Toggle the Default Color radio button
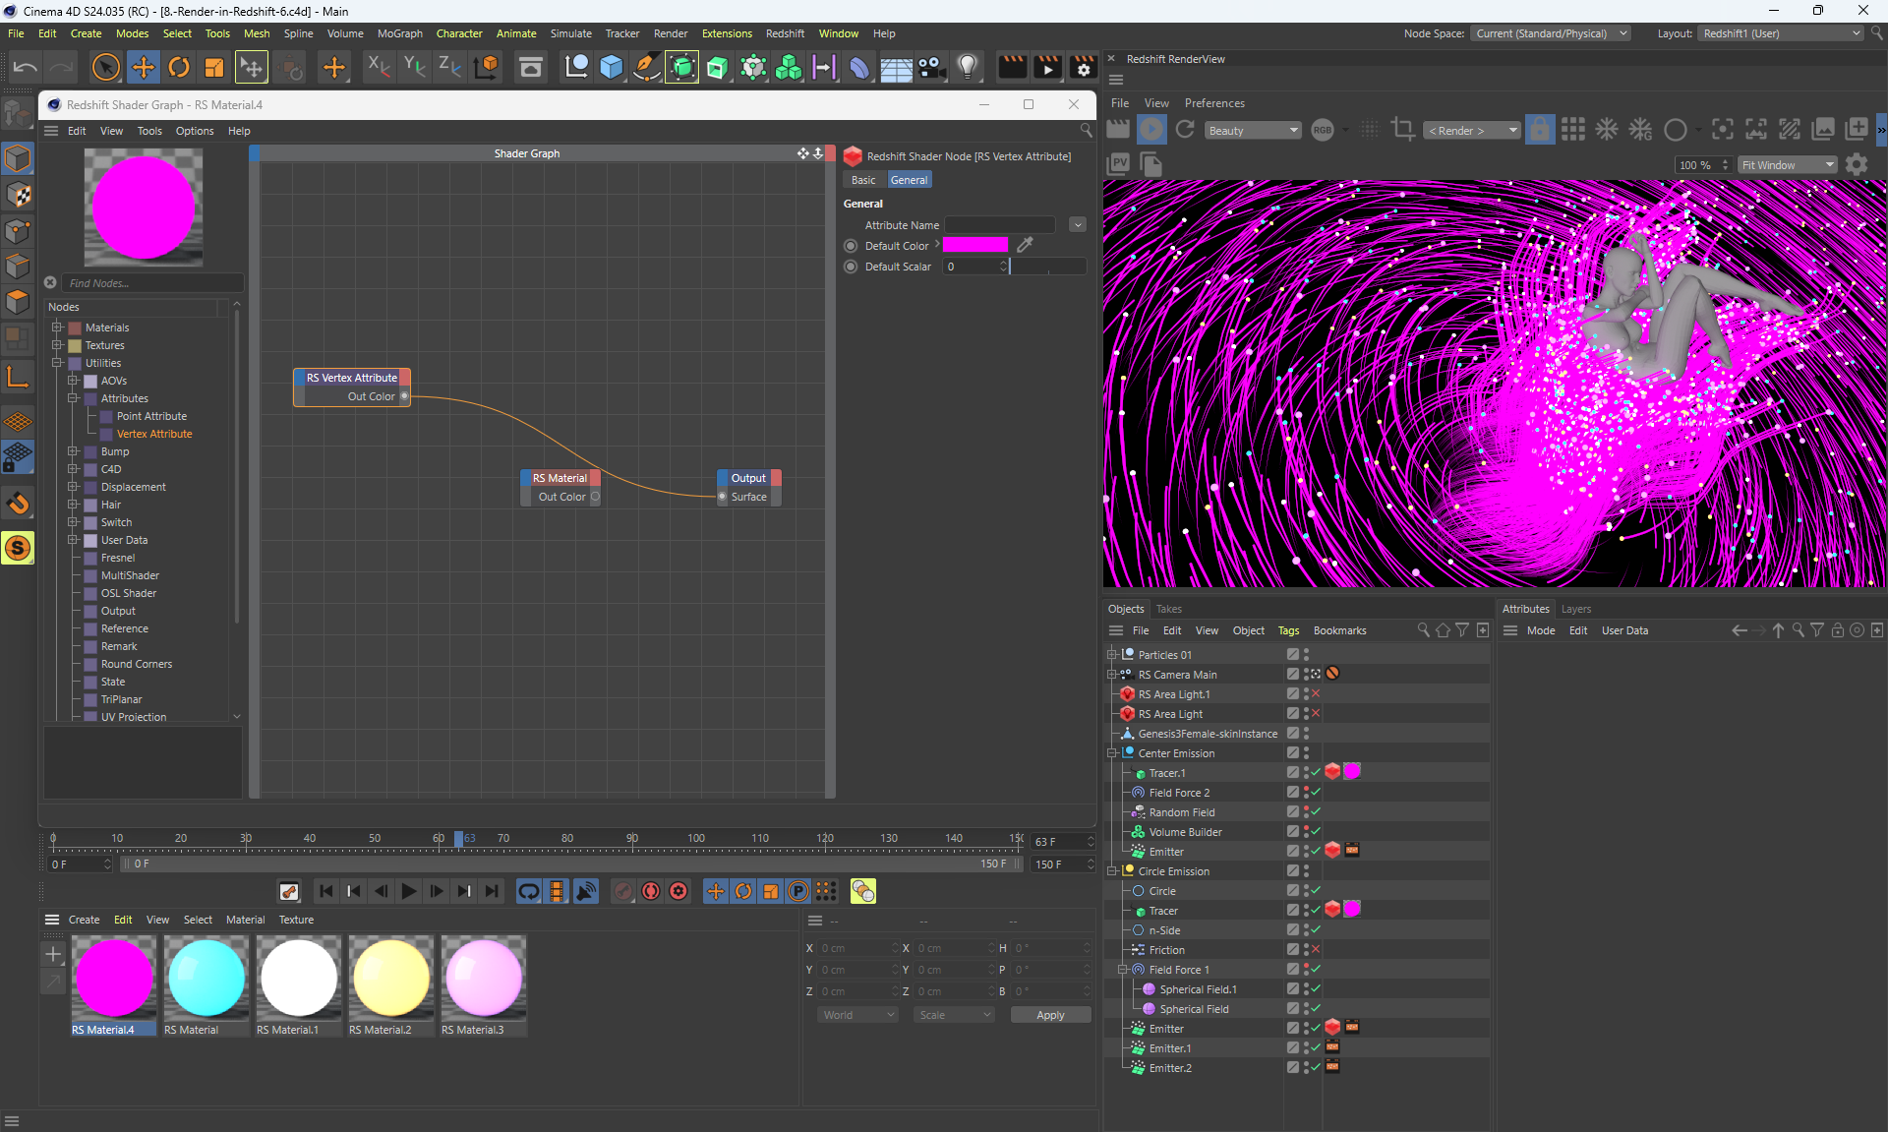The width and height of the screenshot is (1888, 1132). coord(851,246)
